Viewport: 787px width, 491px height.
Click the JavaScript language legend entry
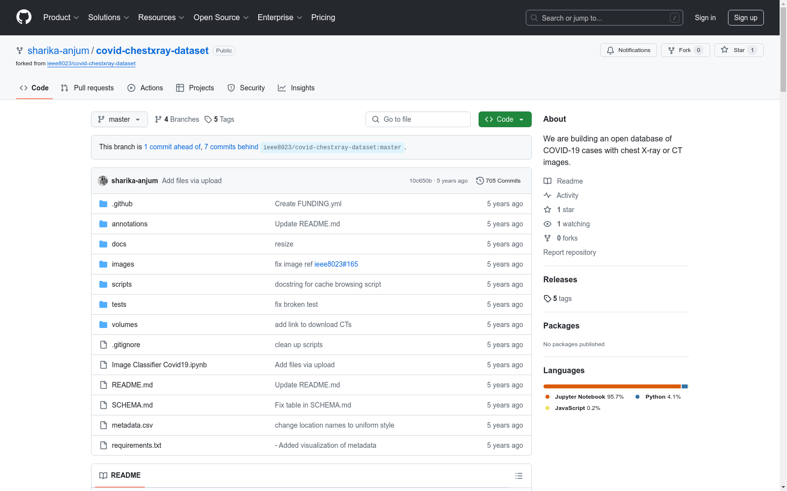point(573,408)
